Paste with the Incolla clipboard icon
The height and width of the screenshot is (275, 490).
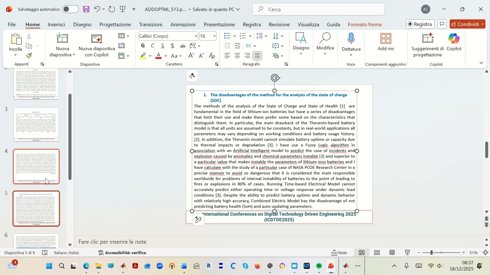click(x=15, y=39)
